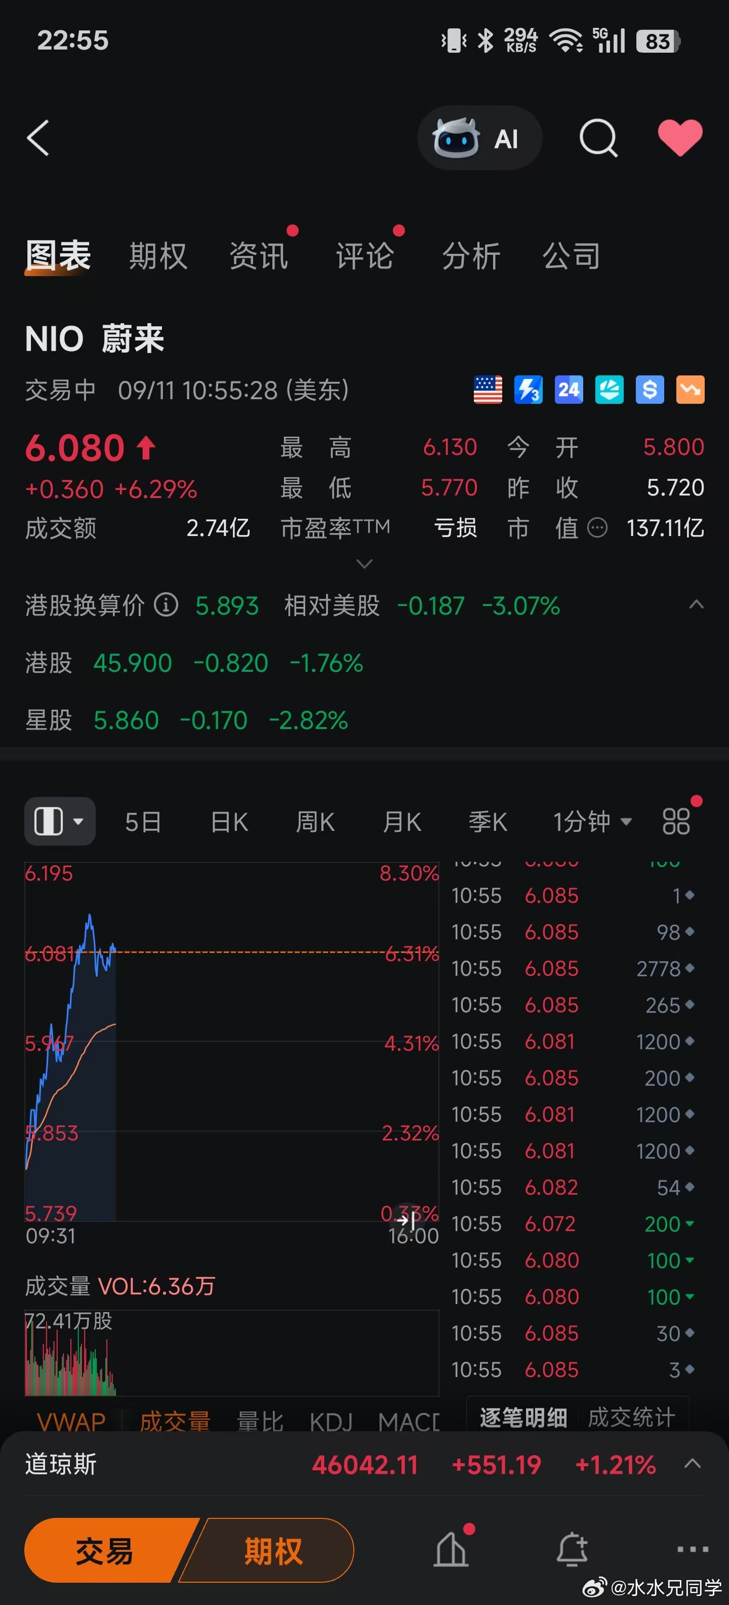729x1605 pixels.
Task: Open the AI robot assistant
Action: [479, 138]
